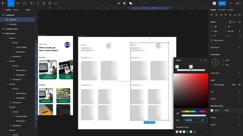The height and width of the screenshot is (136, 243).
Task: Open the Linear gradient type dropdown
Action: point(179,60)
